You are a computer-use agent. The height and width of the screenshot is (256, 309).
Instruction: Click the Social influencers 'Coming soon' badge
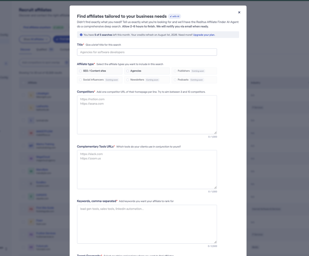(x=112, y=80)
